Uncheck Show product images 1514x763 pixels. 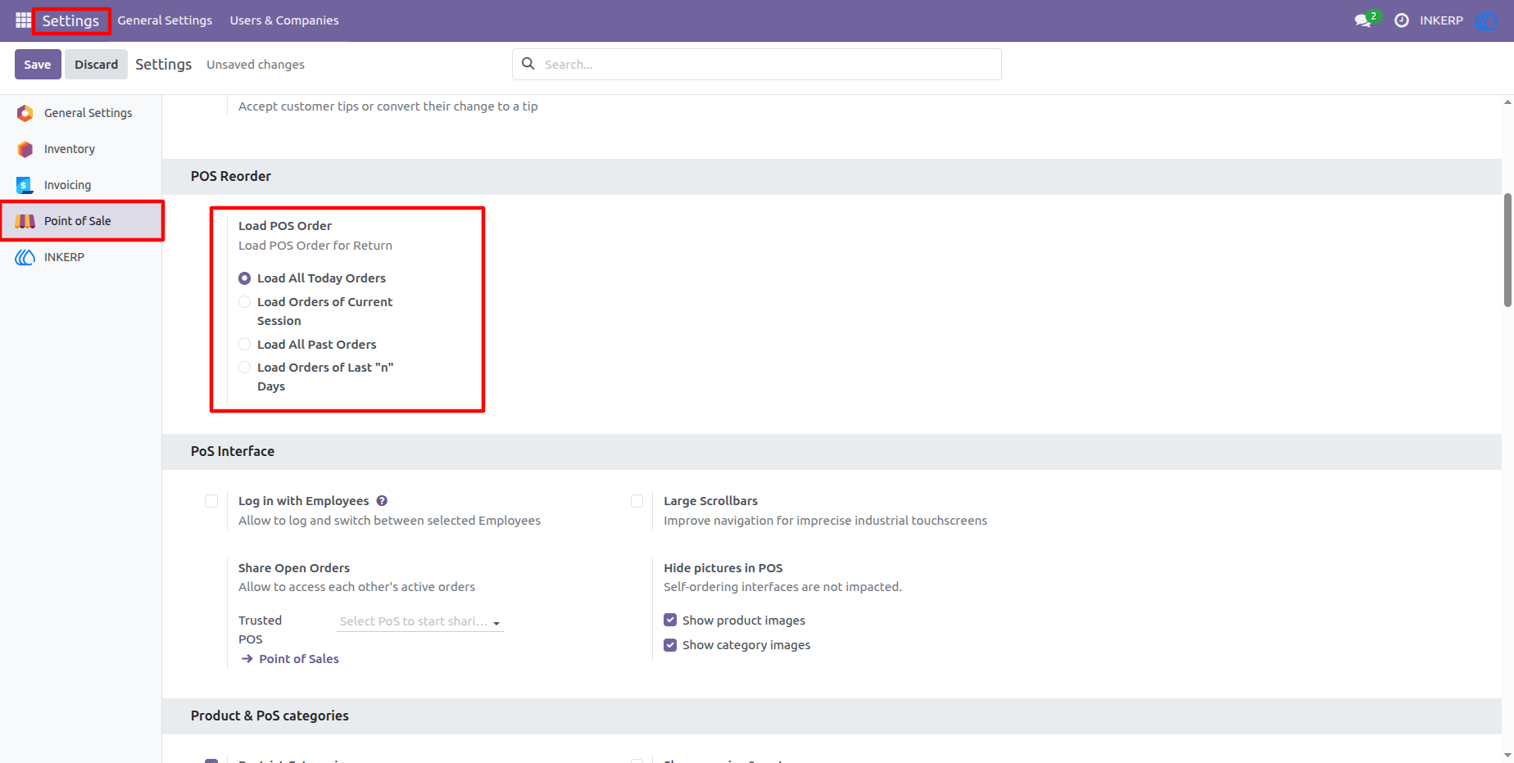coord(670,621)
